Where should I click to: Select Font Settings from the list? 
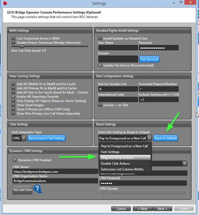point(125,152)
